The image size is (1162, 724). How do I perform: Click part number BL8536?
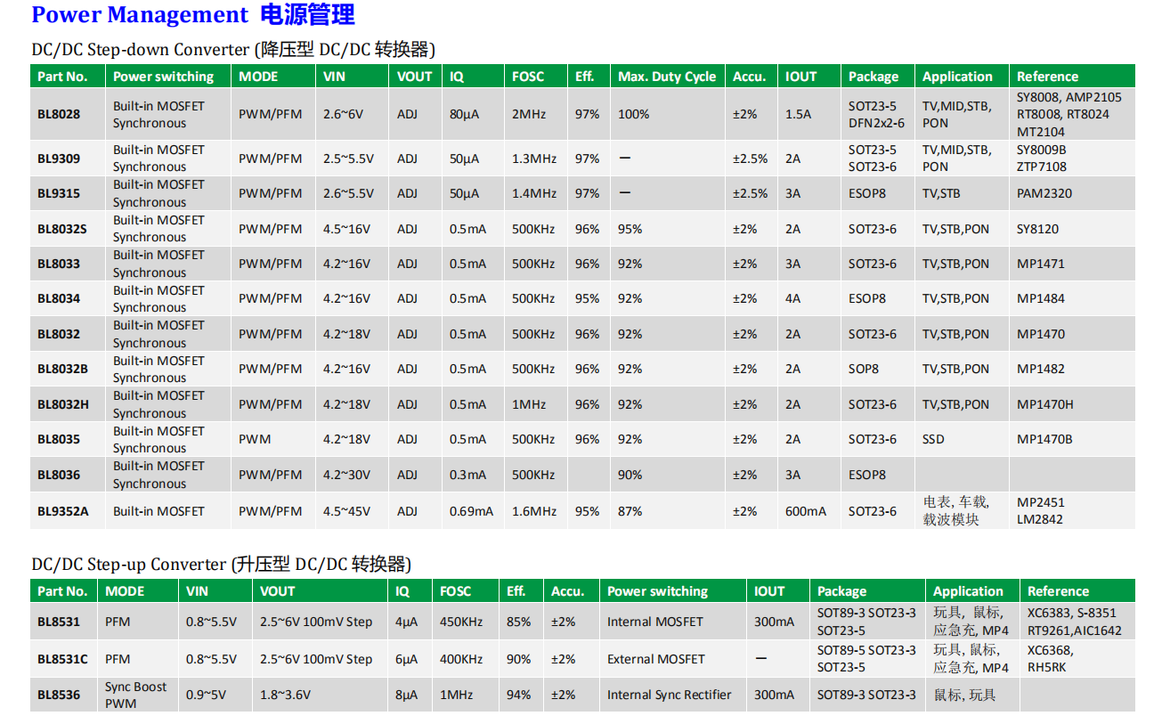(58, 695)
